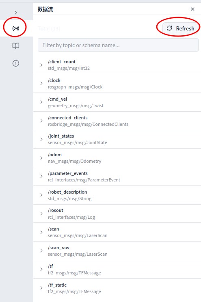
Task: Expand the /parameter_events topic chevron
Action: 41,177
